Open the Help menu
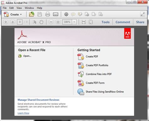Viewport: 149px width, 121px height. tap(40, 8)
